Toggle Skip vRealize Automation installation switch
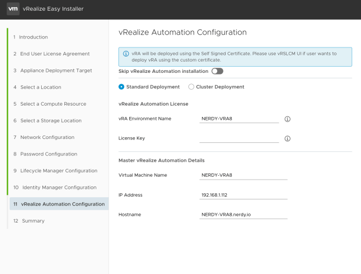Screen dimensions: 361x274 pyautogui.click(x=217, y=71)
